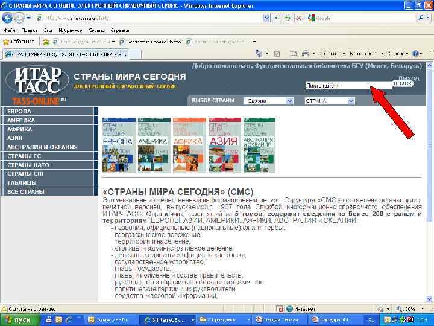The image size is (434, 326).
Task: Click the address bar URL field
Action: [149, 18]
